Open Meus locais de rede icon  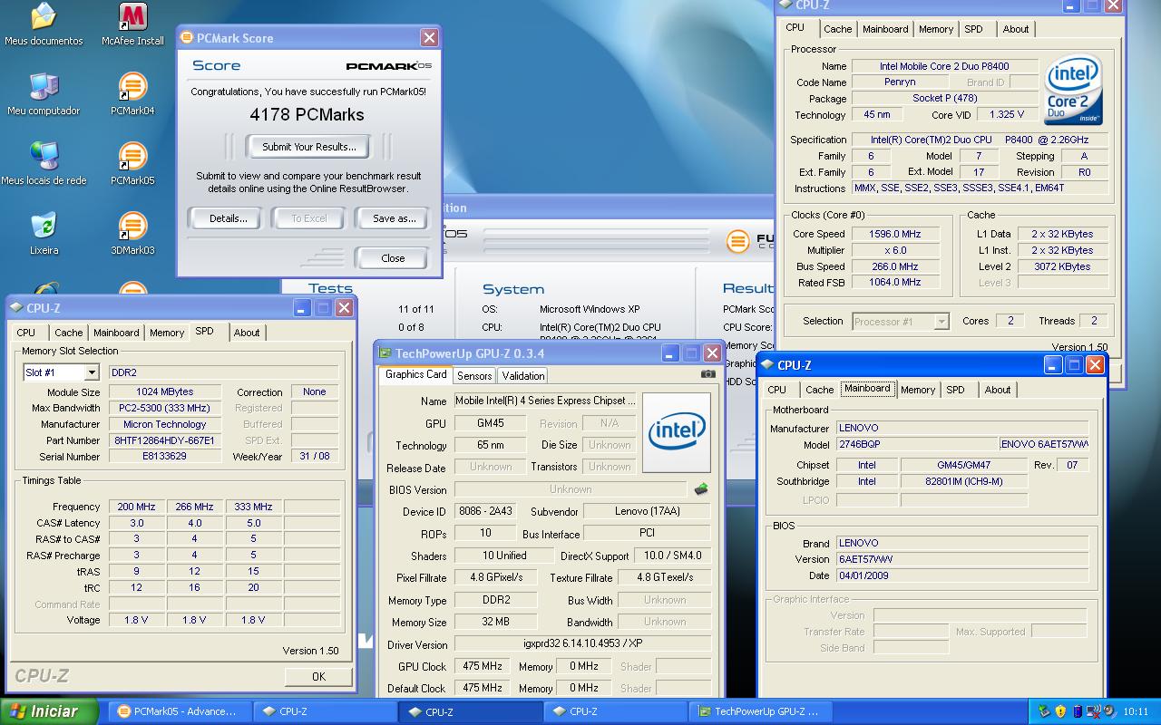pos(44,164)
